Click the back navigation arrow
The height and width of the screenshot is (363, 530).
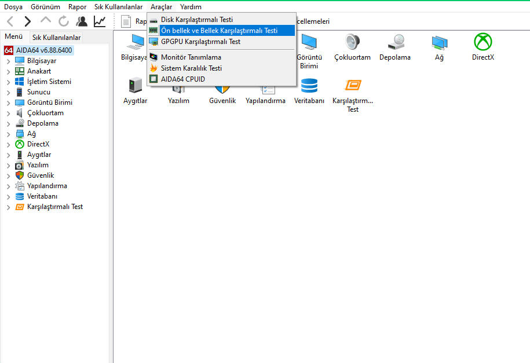10,21
